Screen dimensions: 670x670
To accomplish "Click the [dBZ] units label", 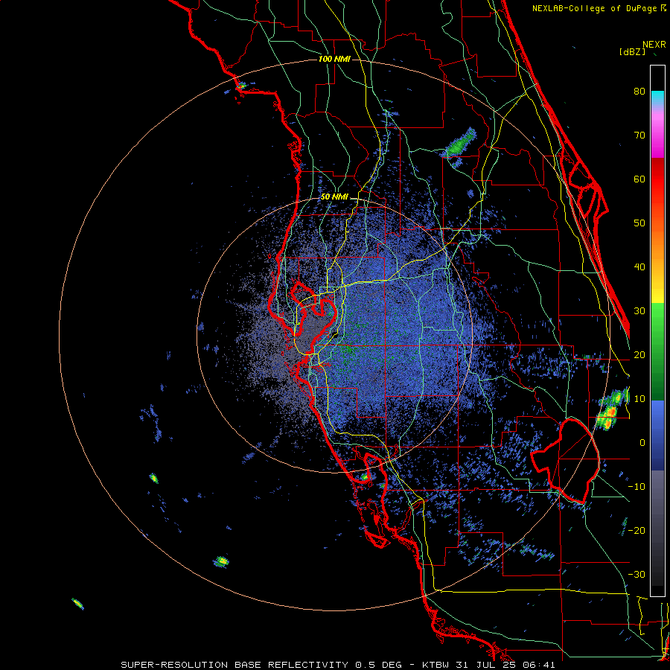I will tap(632, 51).
